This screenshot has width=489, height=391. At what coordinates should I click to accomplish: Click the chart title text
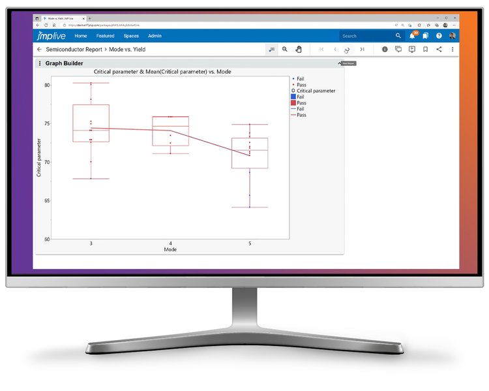coord(162,72)
